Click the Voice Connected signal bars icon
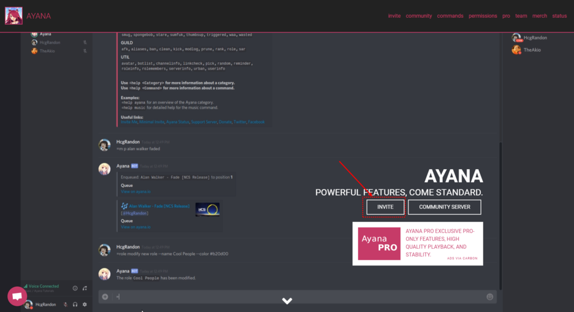 pyautogui.click(x=26, y=286)
